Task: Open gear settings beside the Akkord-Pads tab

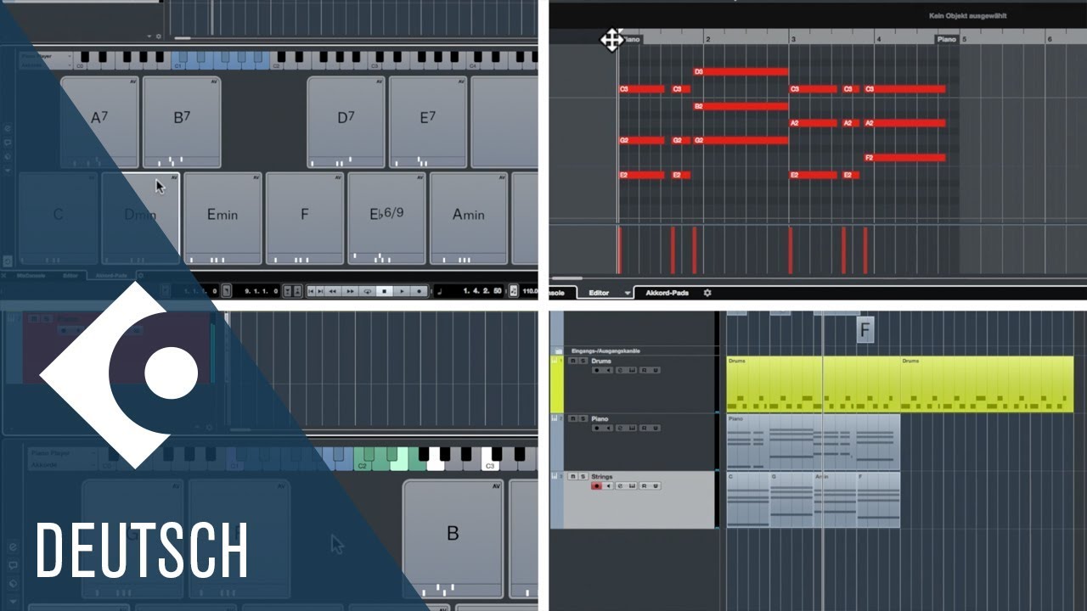Action: 707,293
